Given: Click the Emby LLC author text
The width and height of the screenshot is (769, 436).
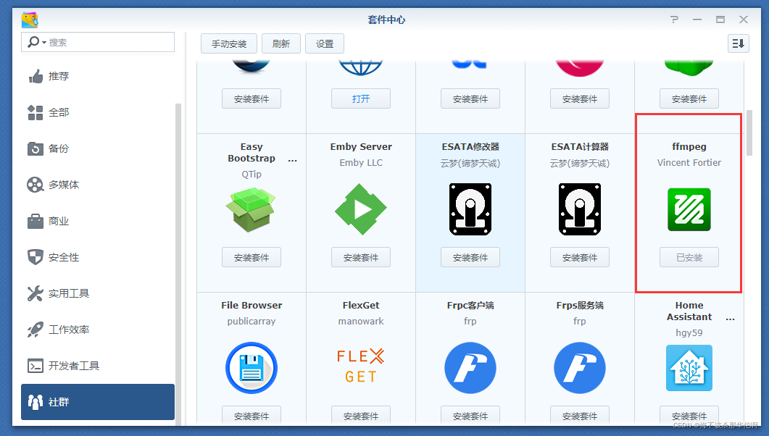Looking at the screenshot, I should coord(361,163).
